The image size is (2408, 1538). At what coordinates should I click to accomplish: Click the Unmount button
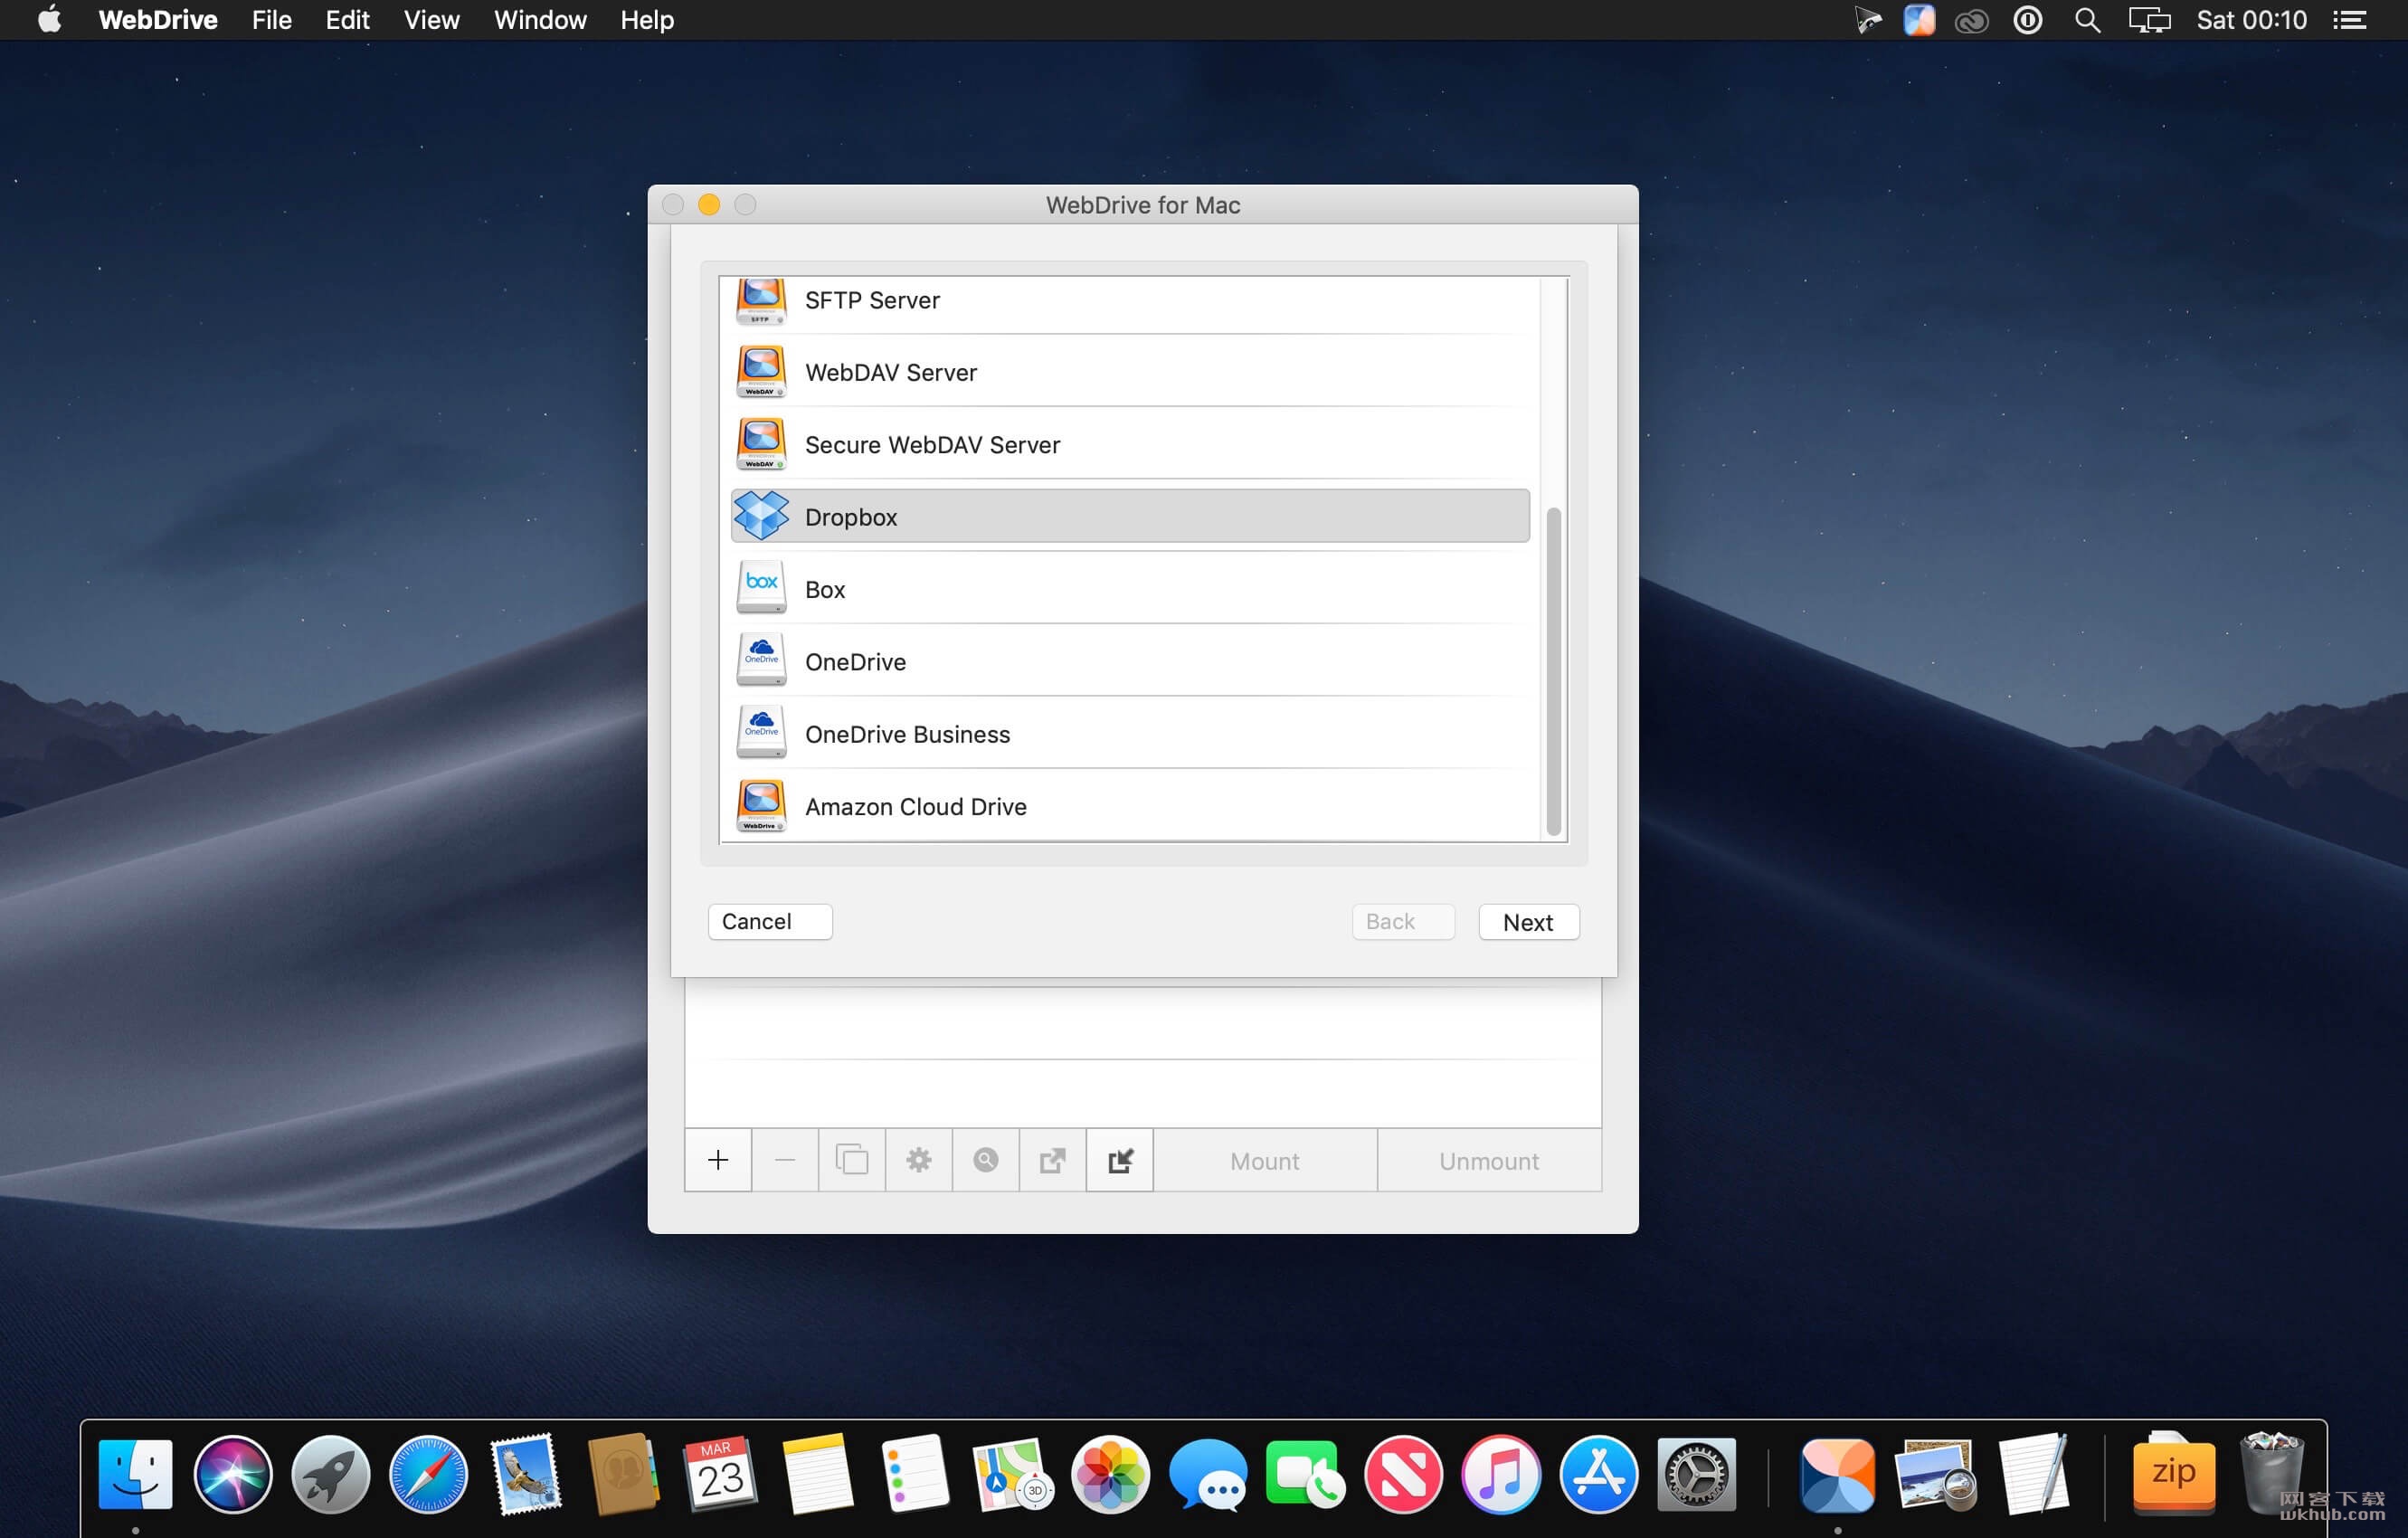(1489, 1160)
